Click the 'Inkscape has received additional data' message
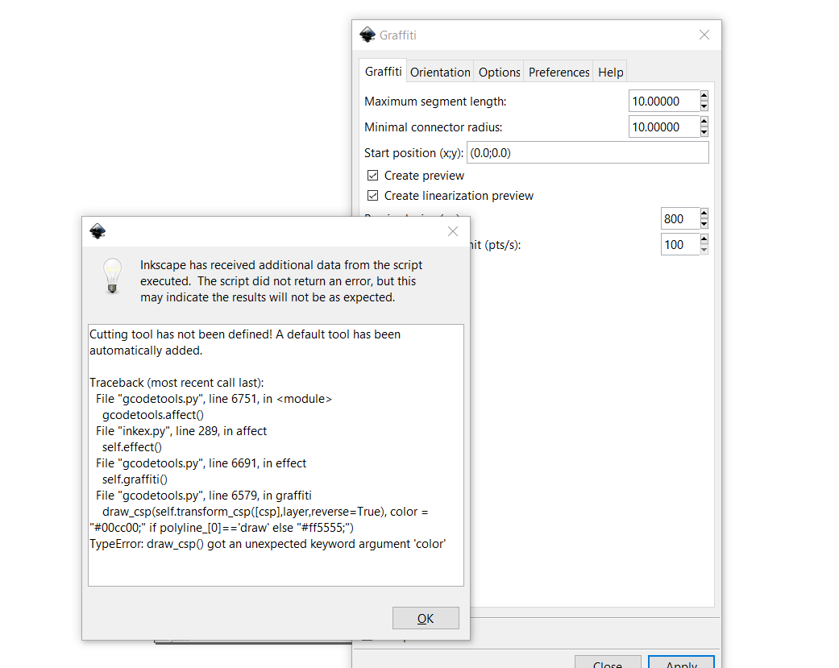 281,281
